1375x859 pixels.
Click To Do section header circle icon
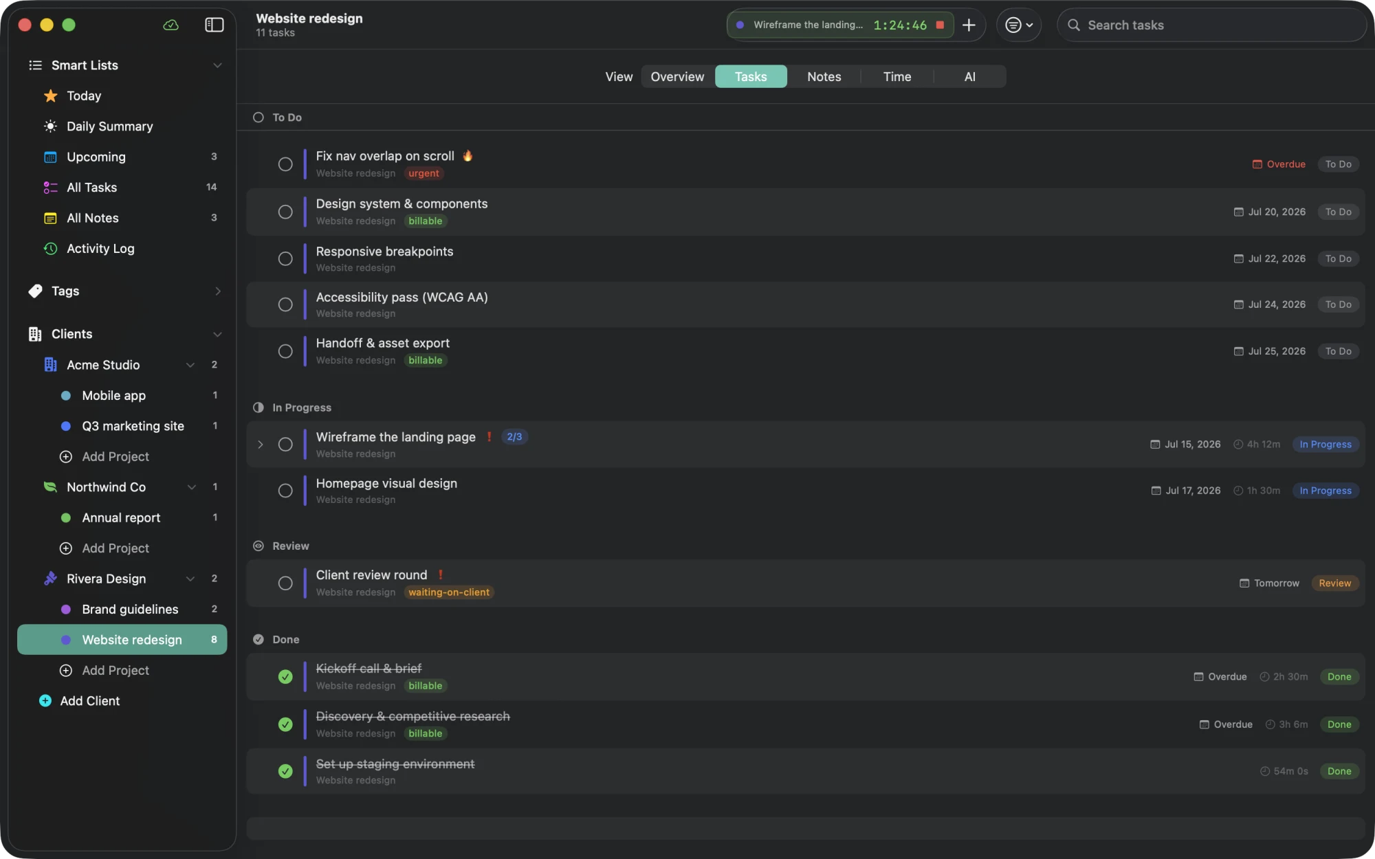(258, 118)
